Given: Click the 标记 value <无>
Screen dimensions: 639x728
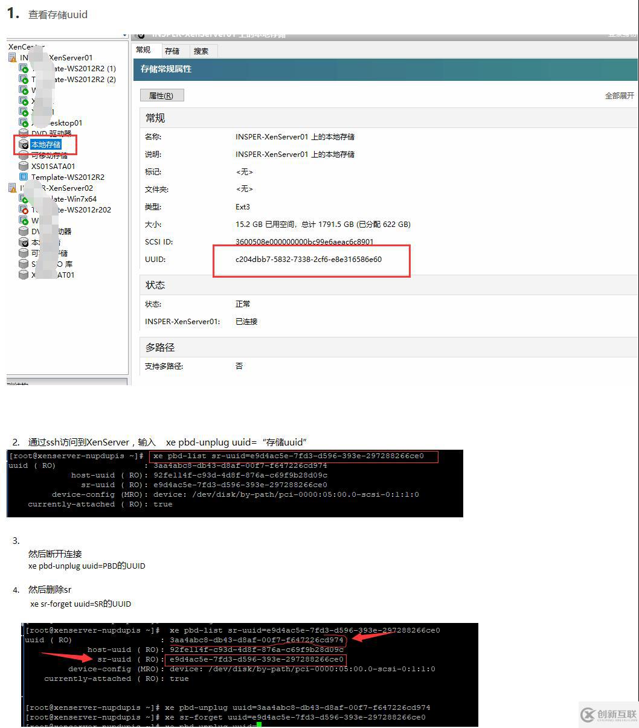Looking at the screenshot, I should (x=245, y=172).
